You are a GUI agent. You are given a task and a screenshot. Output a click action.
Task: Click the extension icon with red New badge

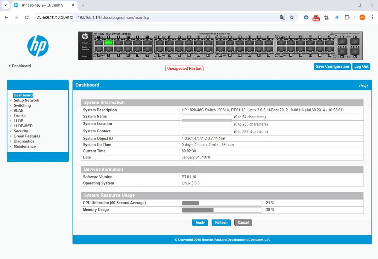pos(316,18)
